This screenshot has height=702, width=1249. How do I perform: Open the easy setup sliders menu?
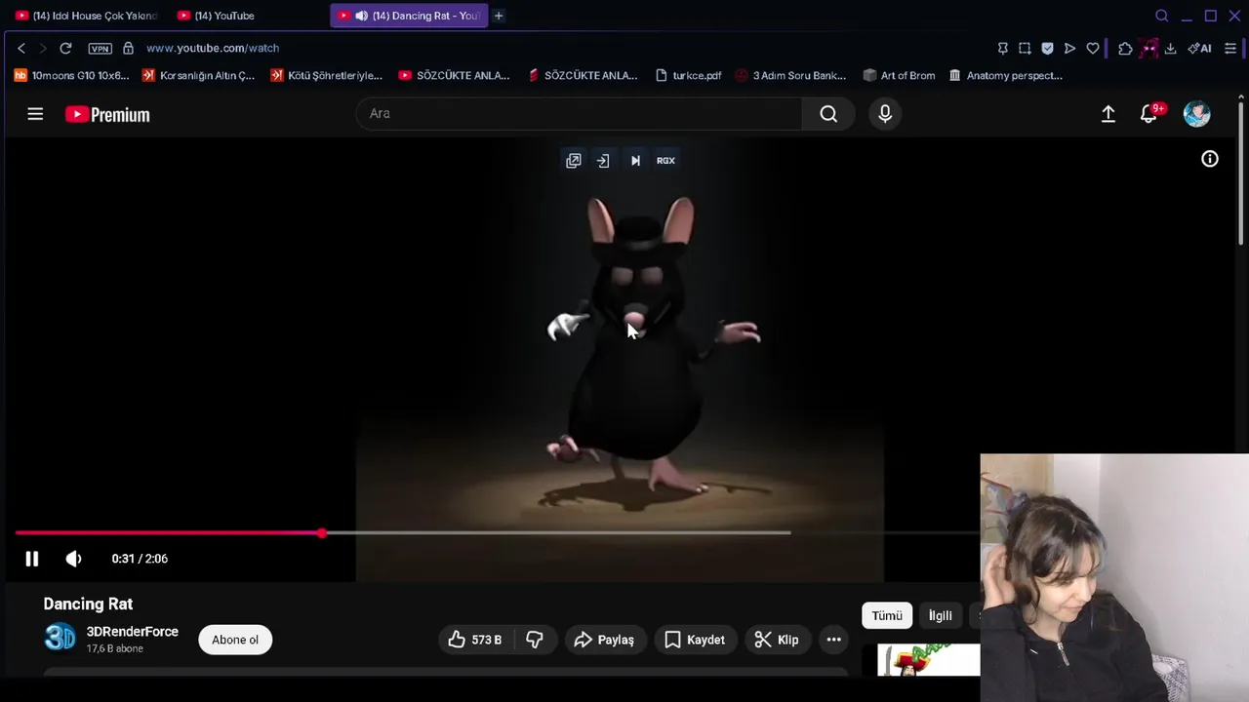(1230, 48)
